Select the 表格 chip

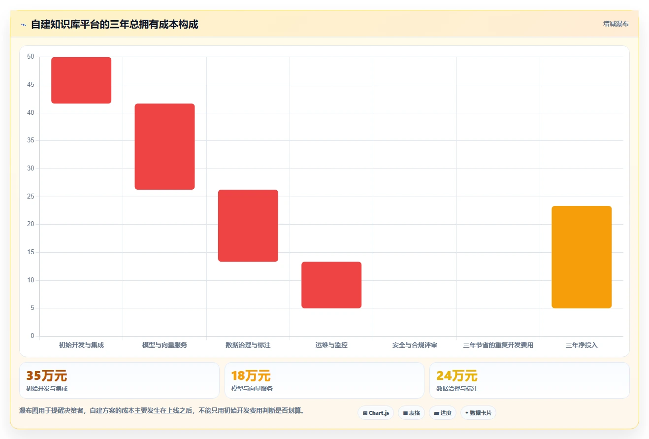pyautogui.click(x=411, y=413)
